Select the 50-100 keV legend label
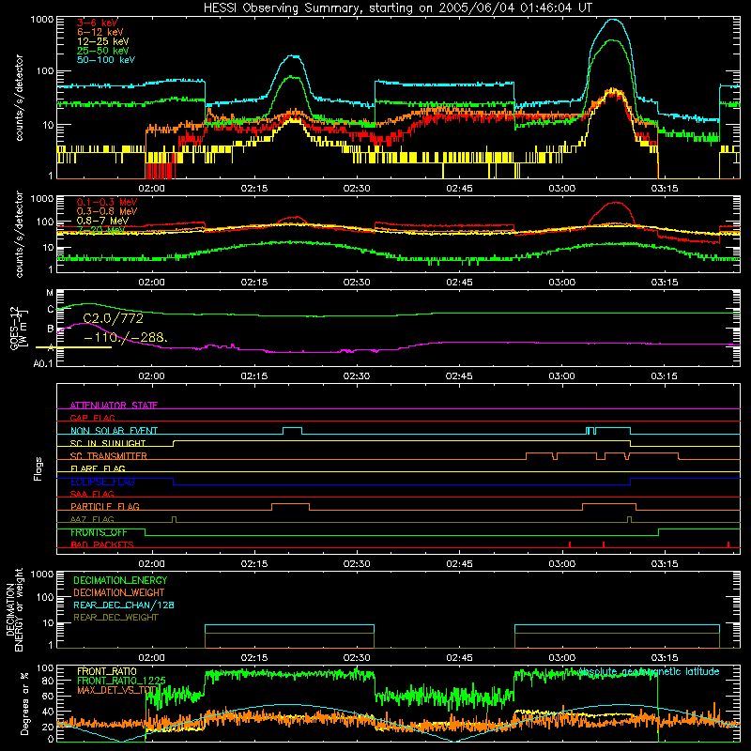This screenshot has height=751, width=751. pos(106,60)
